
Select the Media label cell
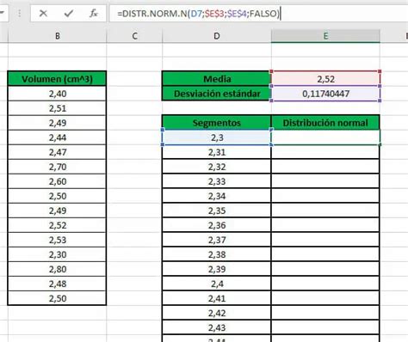217,79
